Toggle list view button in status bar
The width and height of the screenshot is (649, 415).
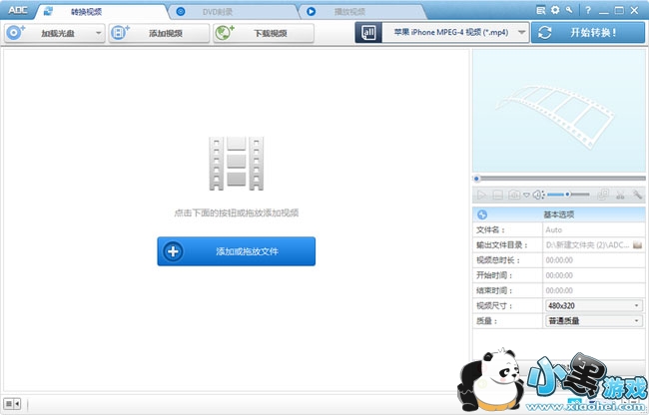(12, 404)
